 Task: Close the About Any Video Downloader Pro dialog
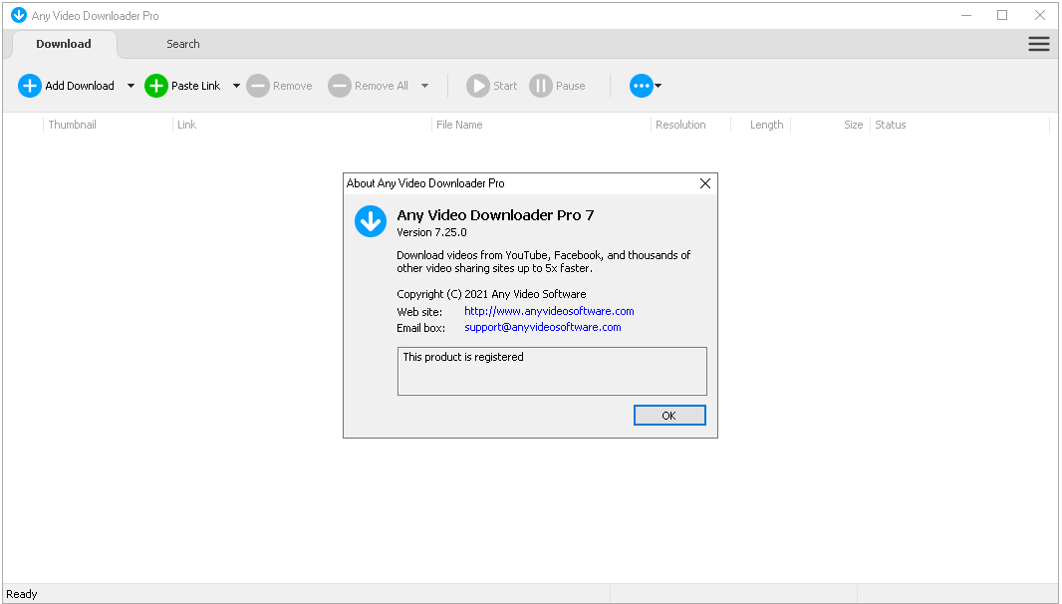tap(705, 183)
